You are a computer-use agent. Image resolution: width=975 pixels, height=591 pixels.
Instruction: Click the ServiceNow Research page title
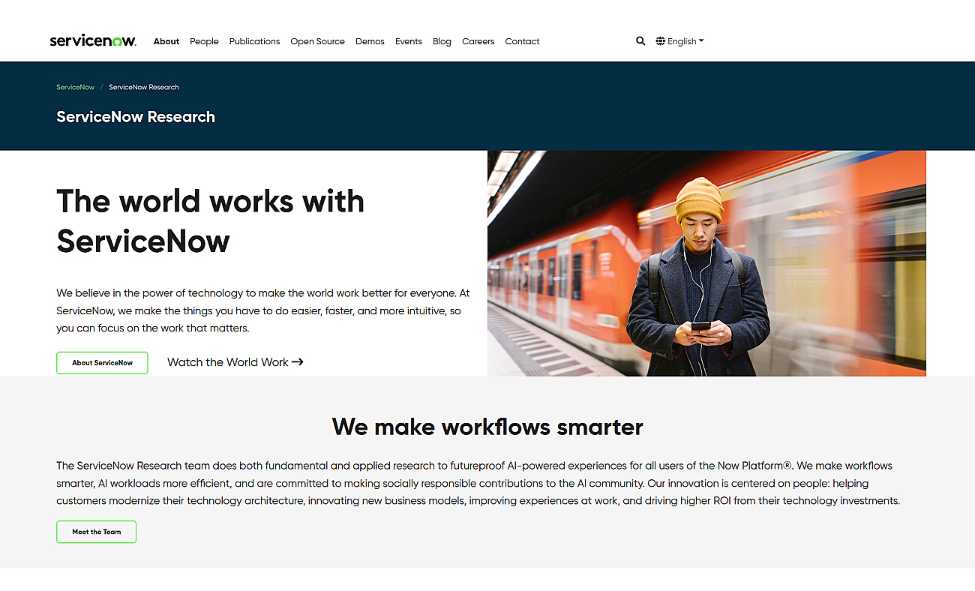point(136,117)
